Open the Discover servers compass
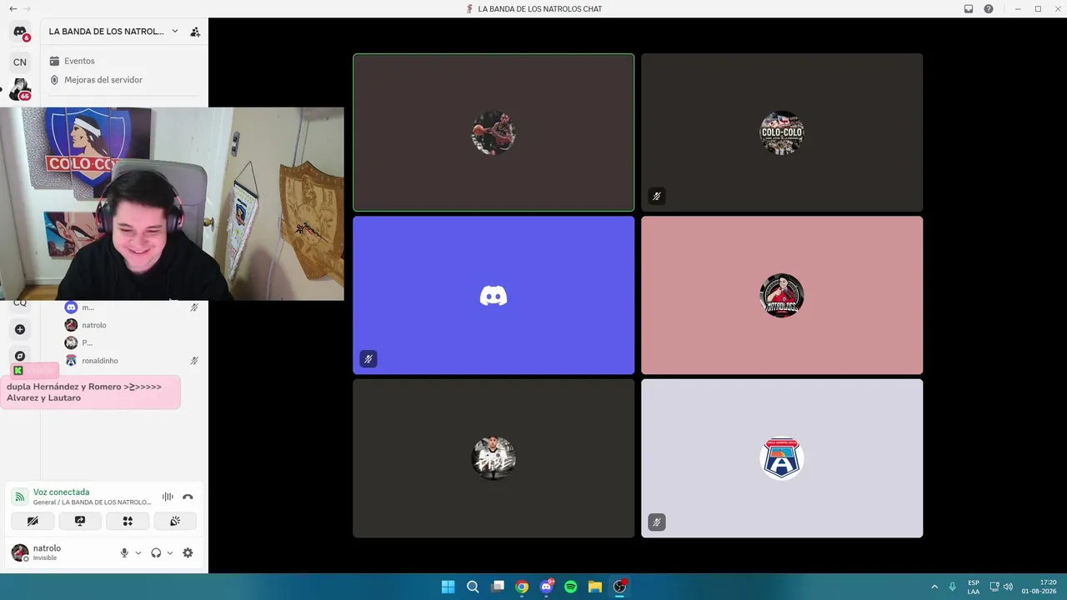Image resolution: width=1067 pixels, height=600 pixels. point(20,356)
